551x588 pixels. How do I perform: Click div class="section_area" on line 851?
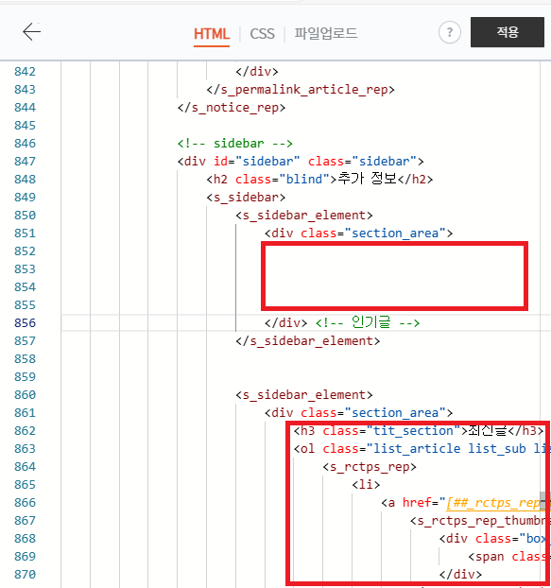359,233
